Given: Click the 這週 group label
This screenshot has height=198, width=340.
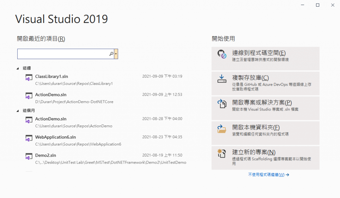Looking at the screenshot, I should [x=27, y=68].
